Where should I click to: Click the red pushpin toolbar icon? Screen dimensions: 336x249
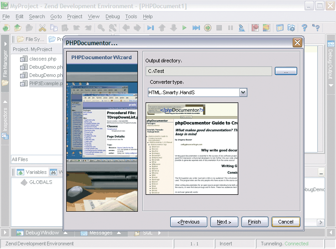tap(255, 28)
